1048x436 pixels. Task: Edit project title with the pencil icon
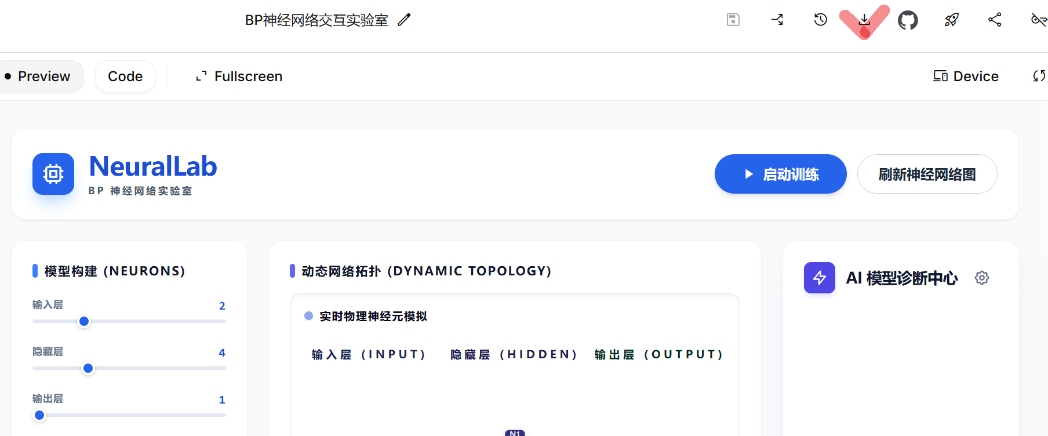click(404, 20)
